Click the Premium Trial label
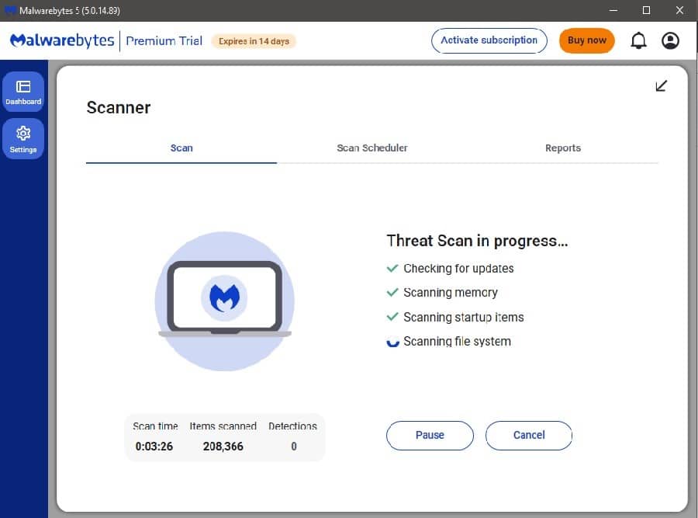Image resolution: width=698 pixels, height=518 pixels. click(x=164, y=41)
